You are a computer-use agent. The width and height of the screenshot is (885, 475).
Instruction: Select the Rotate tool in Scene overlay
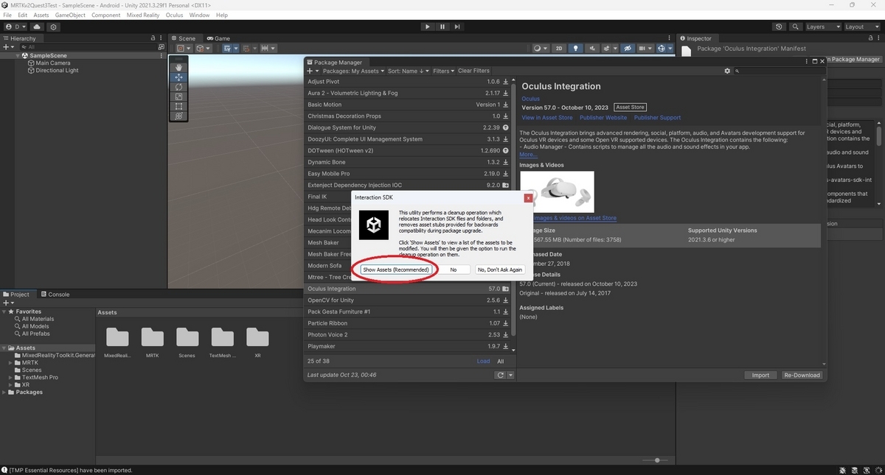(x=178, y=87)
